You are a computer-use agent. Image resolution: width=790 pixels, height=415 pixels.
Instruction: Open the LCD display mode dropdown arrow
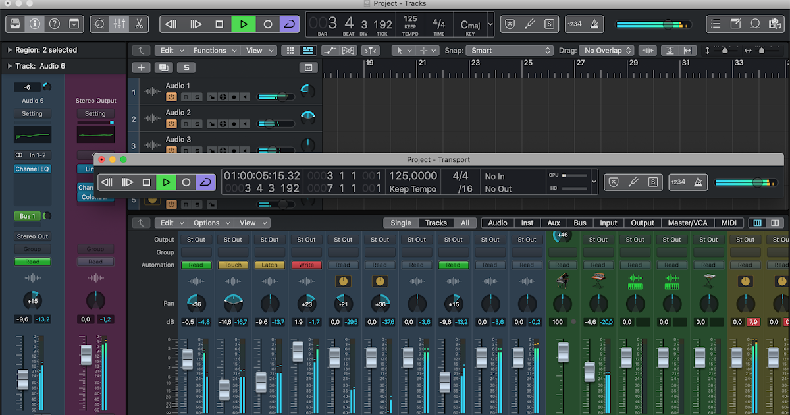[x=490, y=24]
